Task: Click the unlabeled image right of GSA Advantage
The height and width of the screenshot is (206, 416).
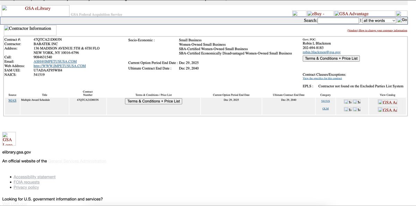Action: point(401,14)
